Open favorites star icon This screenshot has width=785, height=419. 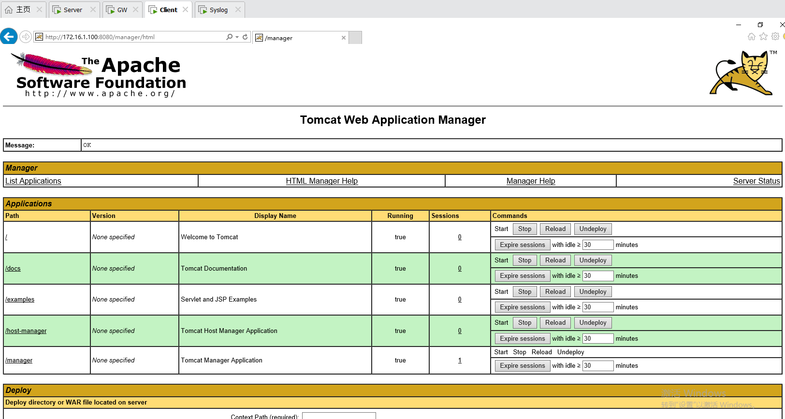(x=763, y=36)
